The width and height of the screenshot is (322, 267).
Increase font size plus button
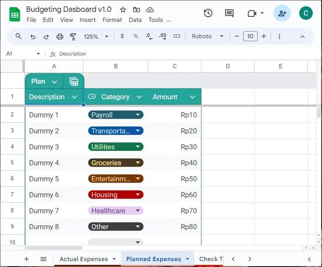click(264, 36)
